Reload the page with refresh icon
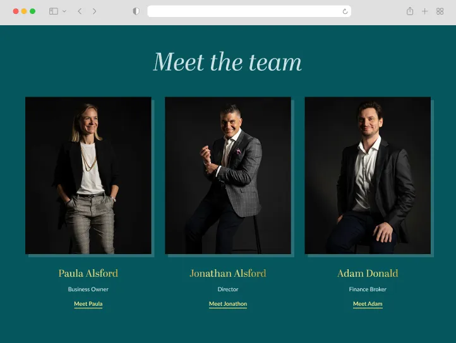 click(x=345, y=11)
